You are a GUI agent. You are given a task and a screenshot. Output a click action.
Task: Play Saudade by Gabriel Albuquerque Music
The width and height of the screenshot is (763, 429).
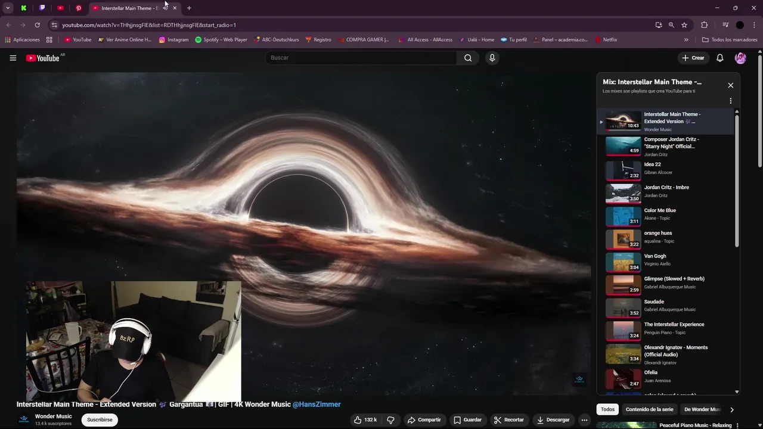[x=666, y=307]
